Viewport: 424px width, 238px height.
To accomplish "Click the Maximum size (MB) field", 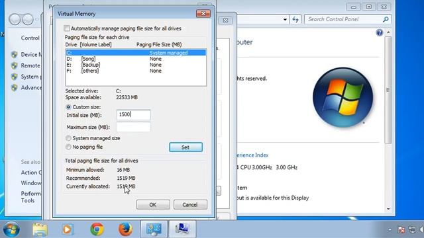I will coord(133,127).
